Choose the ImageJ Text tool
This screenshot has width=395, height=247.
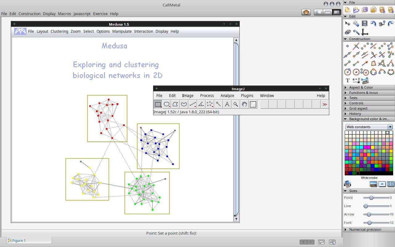click(x=227, y=104)
